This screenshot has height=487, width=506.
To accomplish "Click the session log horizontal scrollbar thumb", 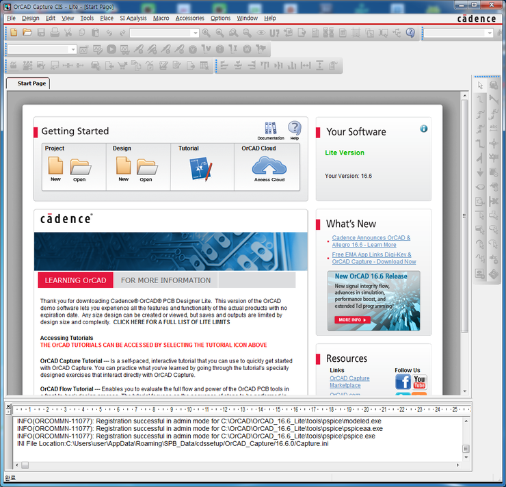I will [25, 465].
